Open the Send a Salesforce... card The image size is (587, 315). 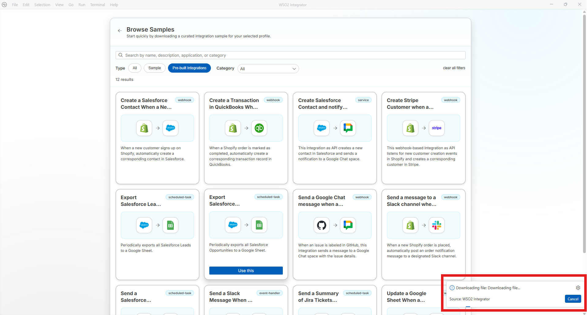[x=157, y=300]
